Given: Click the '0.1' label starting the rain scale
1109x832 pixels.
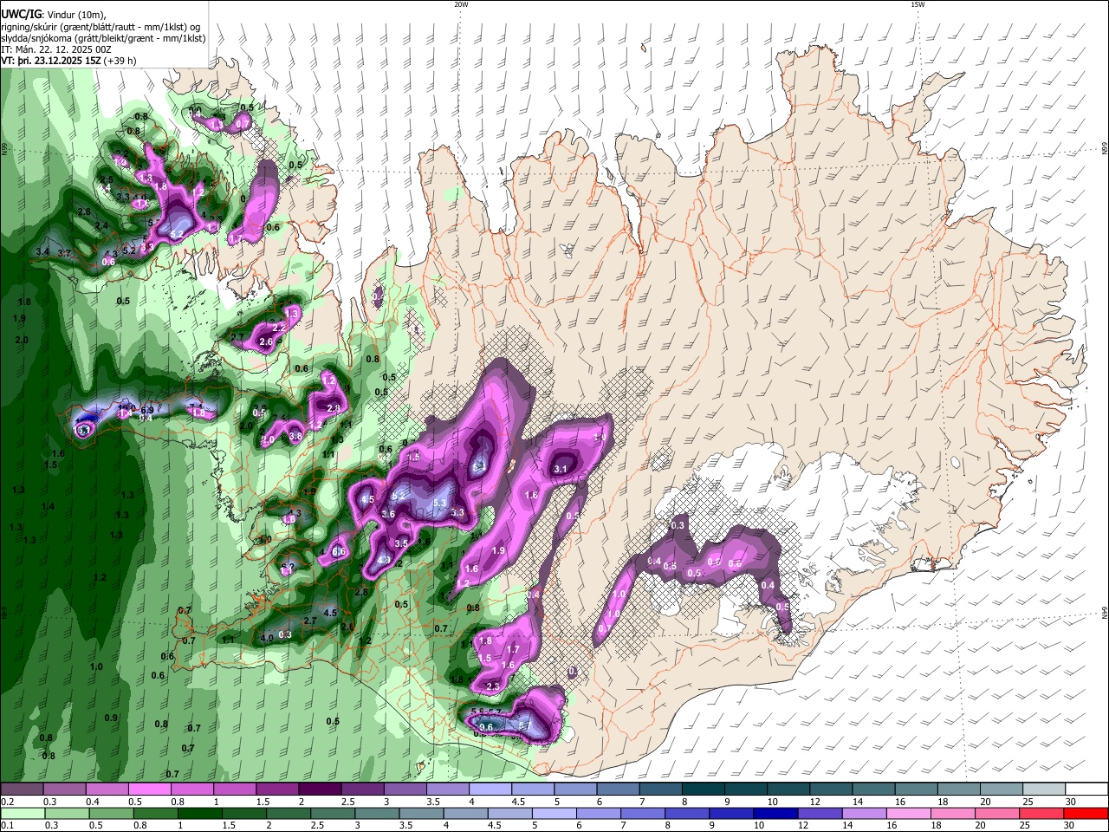Looking at the screenshot, I should pos(8,826).
